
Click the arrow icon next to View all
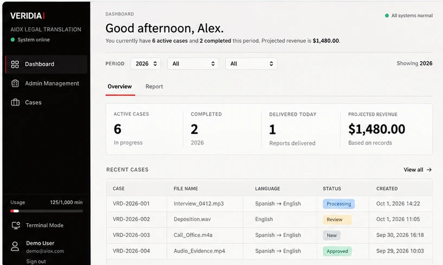pos(429,170)
